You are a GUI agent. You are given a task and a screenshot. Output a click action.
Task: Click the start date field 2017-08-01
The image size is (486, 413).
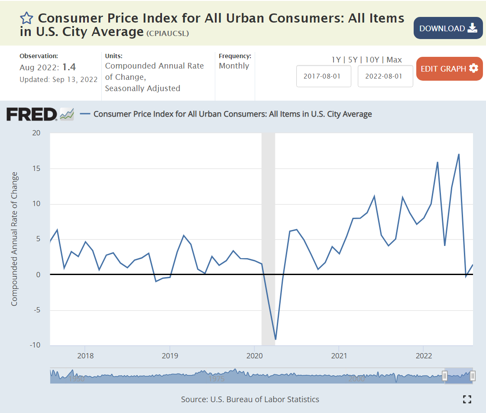click(324, 76)
